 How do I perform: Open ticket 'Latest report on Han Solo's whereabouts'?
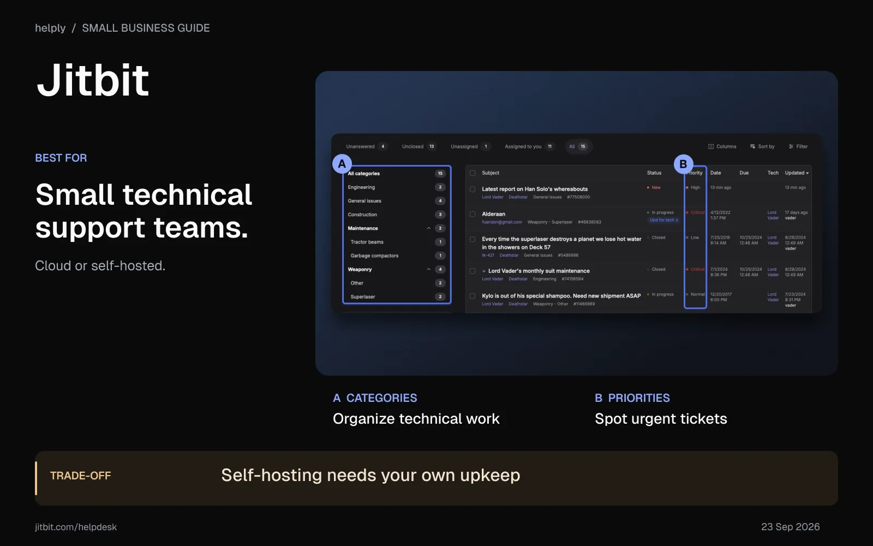click(535, 189)
